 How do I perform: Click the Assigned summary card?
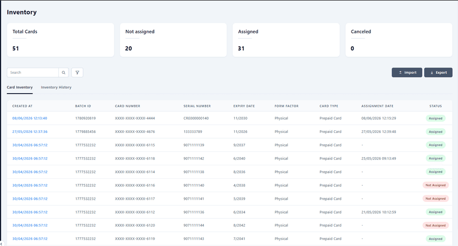tap(286, 40)
